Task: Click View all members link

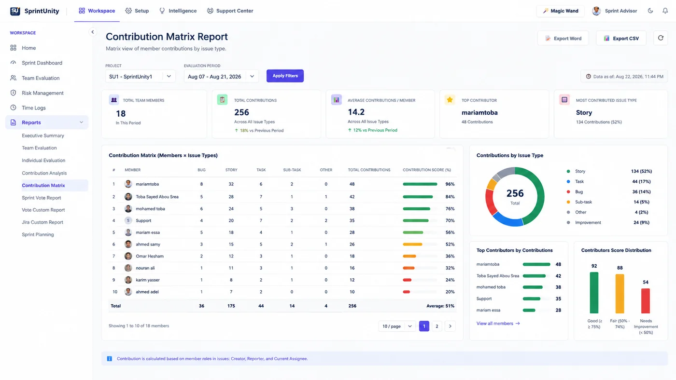Action: pyautogui.click(x=498, y=324)
